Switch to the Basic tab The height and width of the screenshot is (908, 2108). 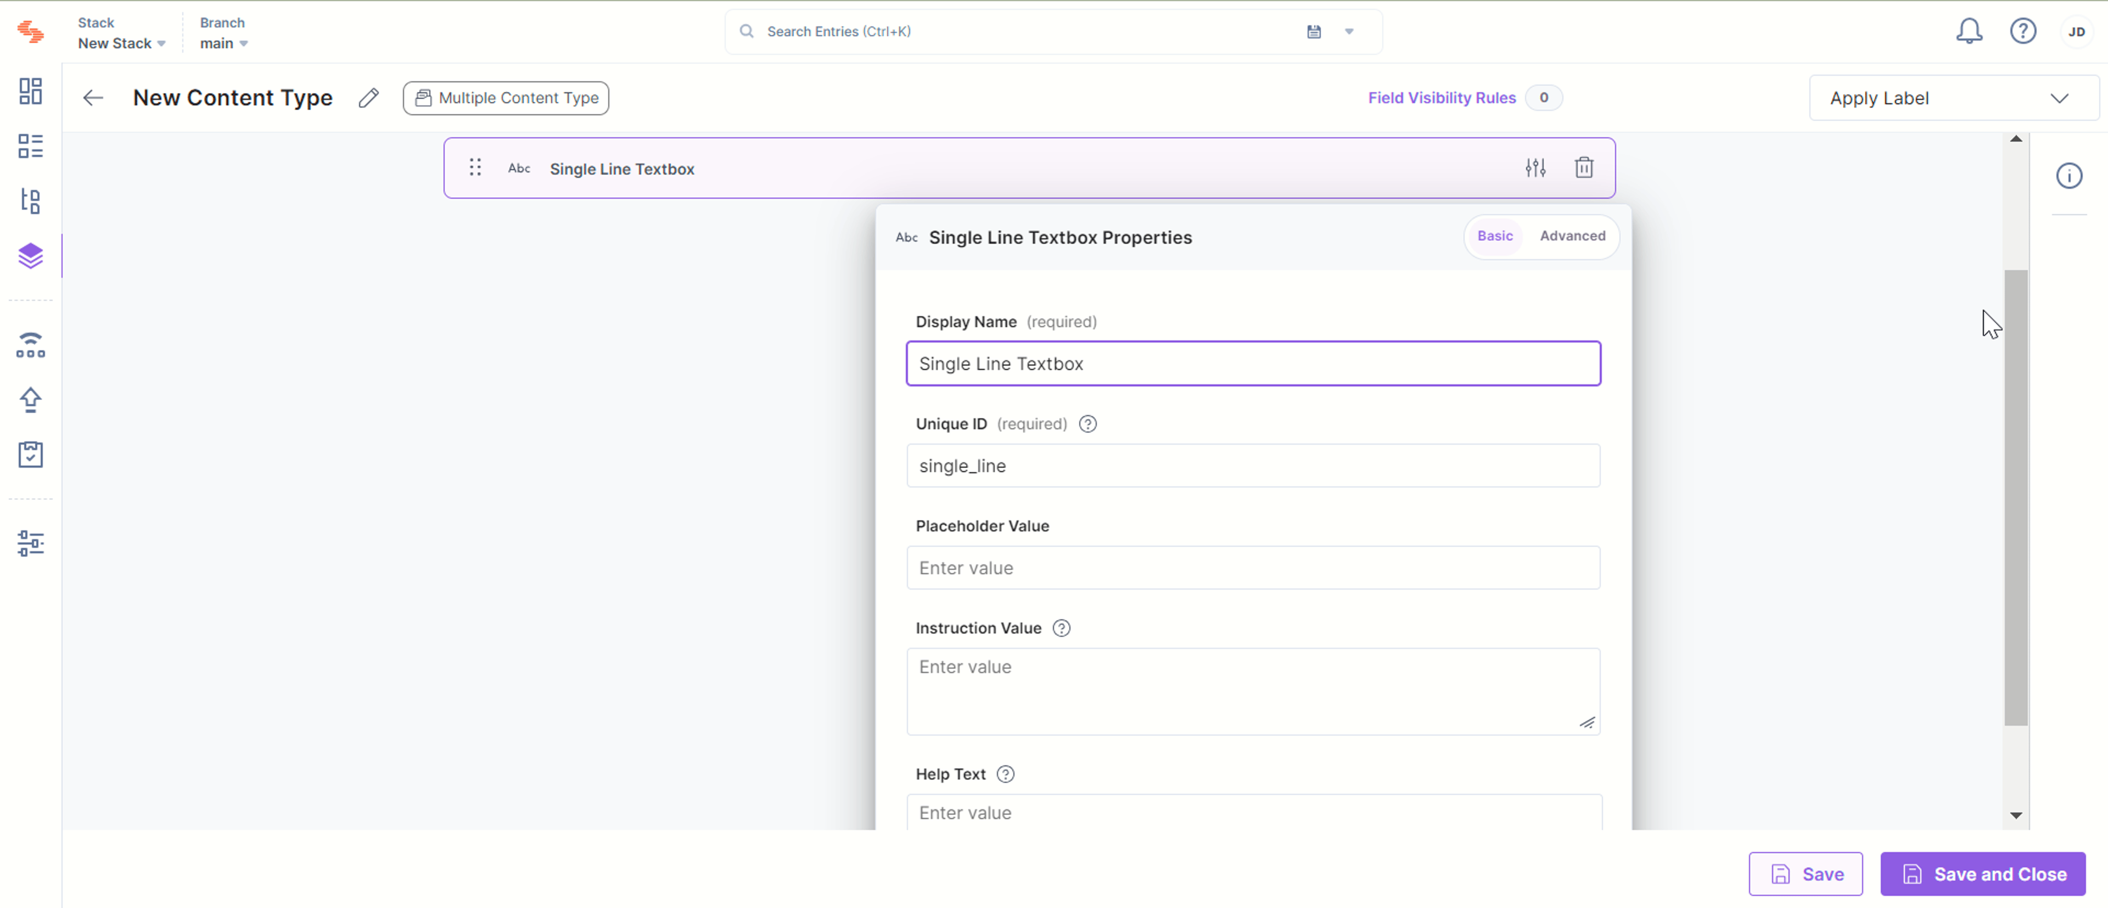[x=1494, y=237]
